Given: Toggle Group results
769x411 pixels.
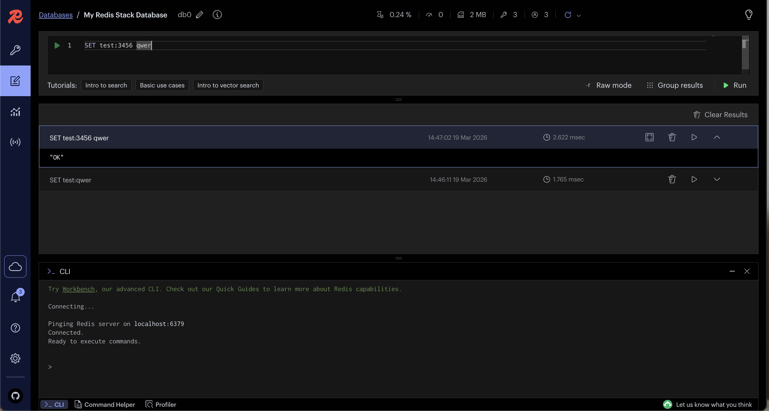Looking at the screenshot, I should pos(675,85).
